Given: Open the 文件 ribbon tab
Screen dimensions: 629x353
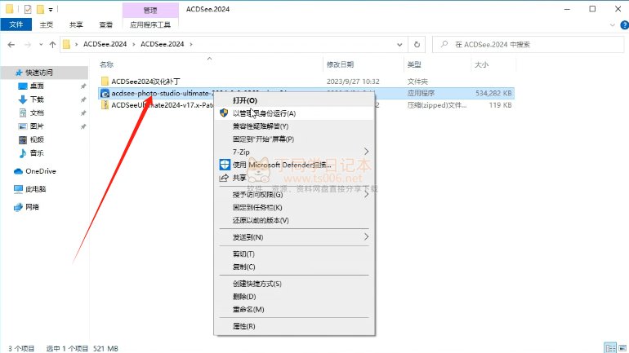Looking at the screenshot, I should [x=16, y=24].
